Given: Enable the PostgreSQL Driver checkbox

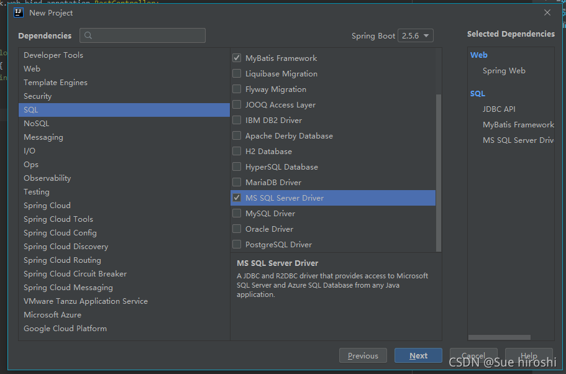Looking at the screenshot, I should [x=237, y=244].
